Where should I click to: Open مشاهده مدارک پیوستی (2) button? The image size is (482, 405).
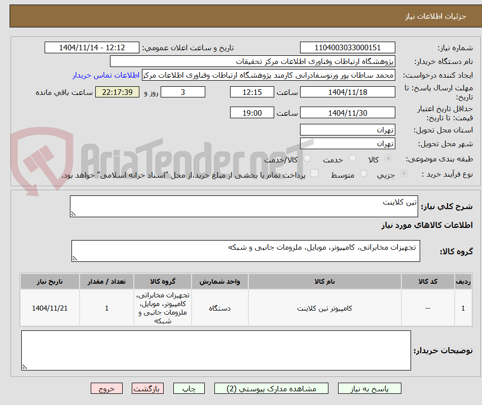pyautogui.click(x=271, y=388)
